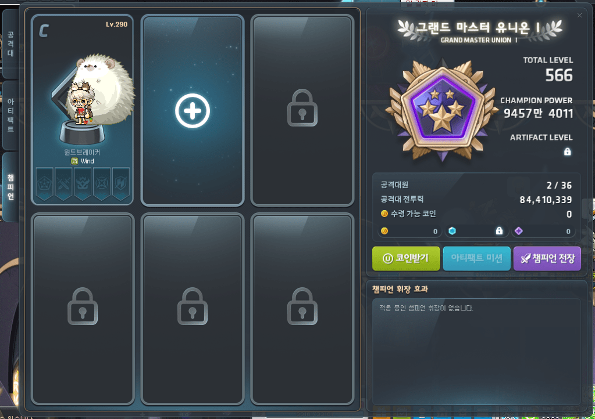Click the bottom-left locked champion slot

83,309
